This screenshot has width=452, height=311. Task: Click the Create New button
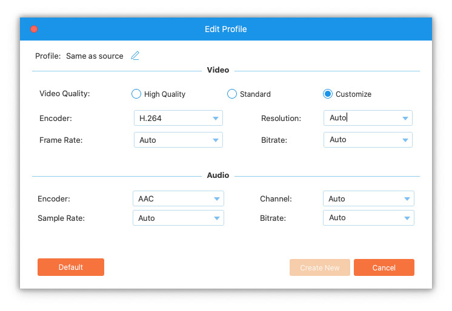point(319,267)
